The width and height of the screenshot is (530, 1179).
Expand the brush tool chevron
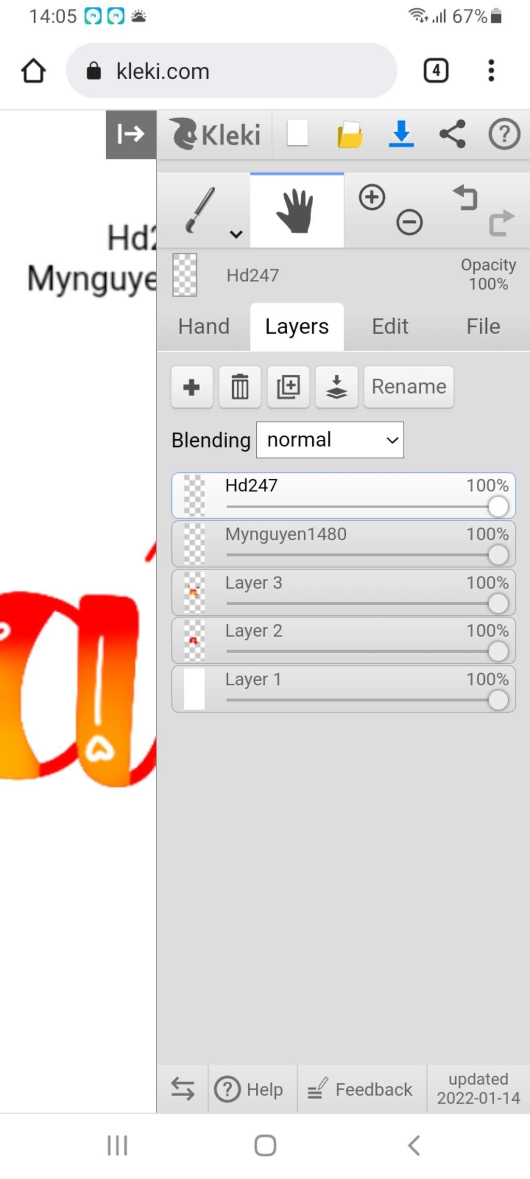(x=236, y=234)
